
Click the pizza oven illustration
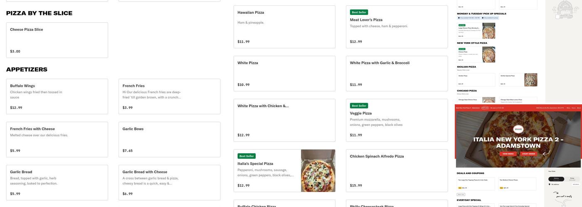(x=565, y=10)
